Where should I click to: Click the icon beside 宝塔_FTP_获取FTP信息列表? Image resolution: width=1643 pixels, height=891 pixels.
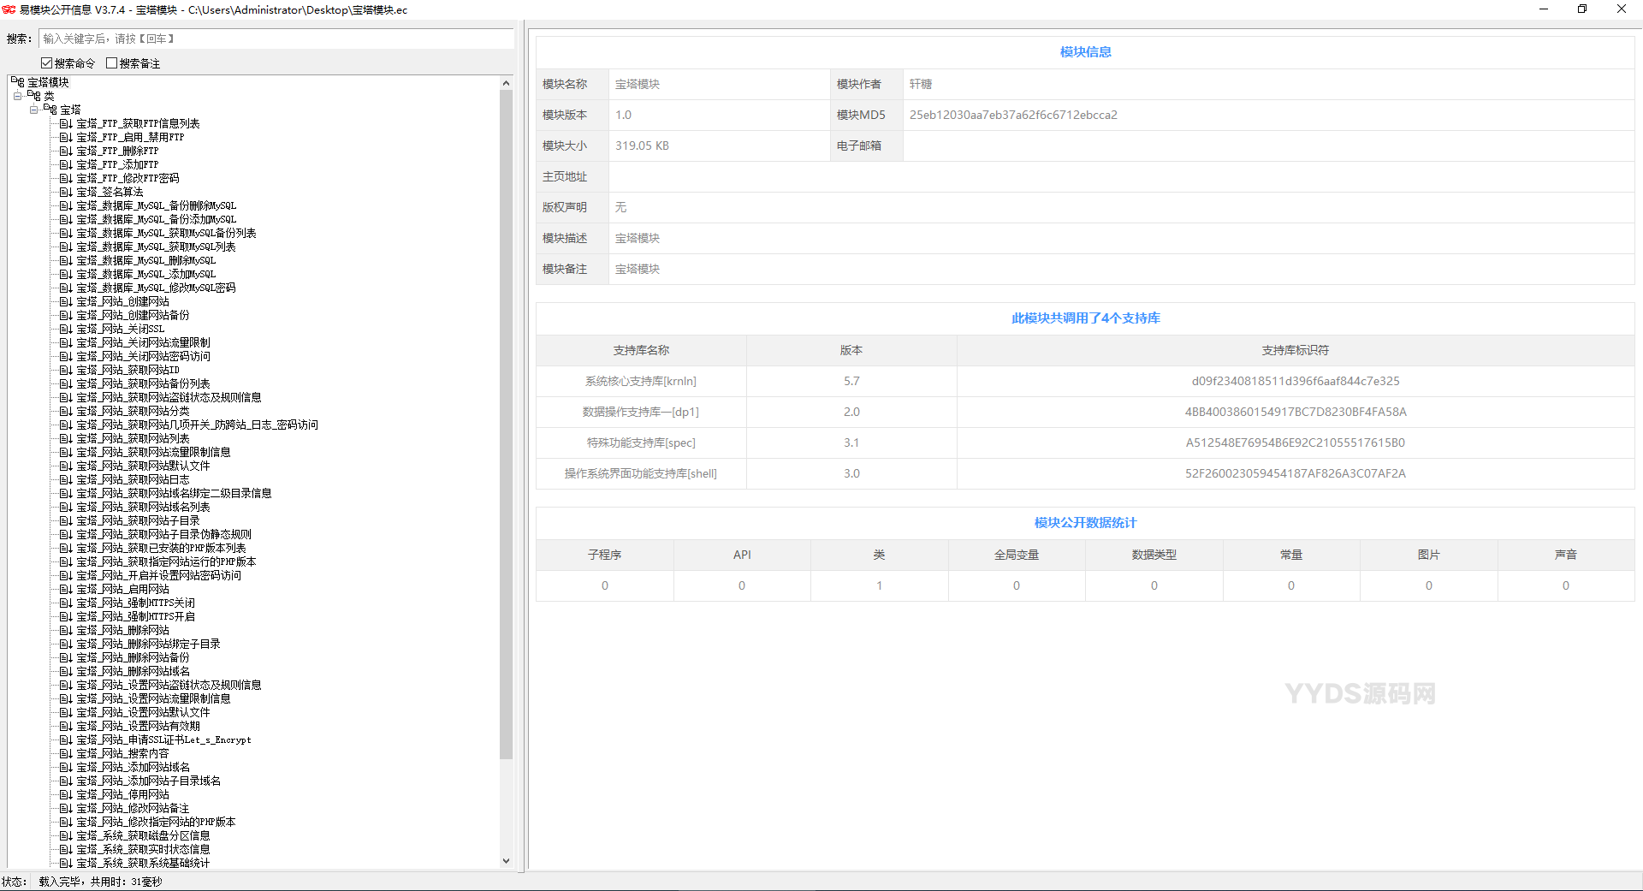[x=66, y=124]
